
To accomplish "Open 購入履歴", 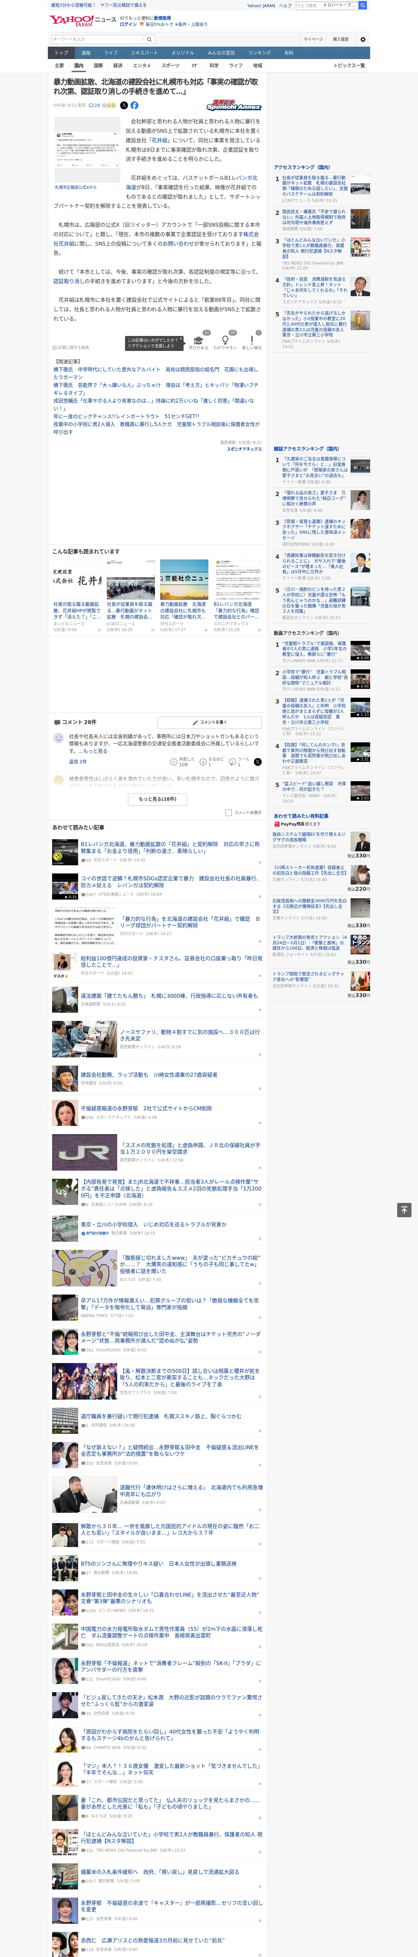I will pos(341,39).
